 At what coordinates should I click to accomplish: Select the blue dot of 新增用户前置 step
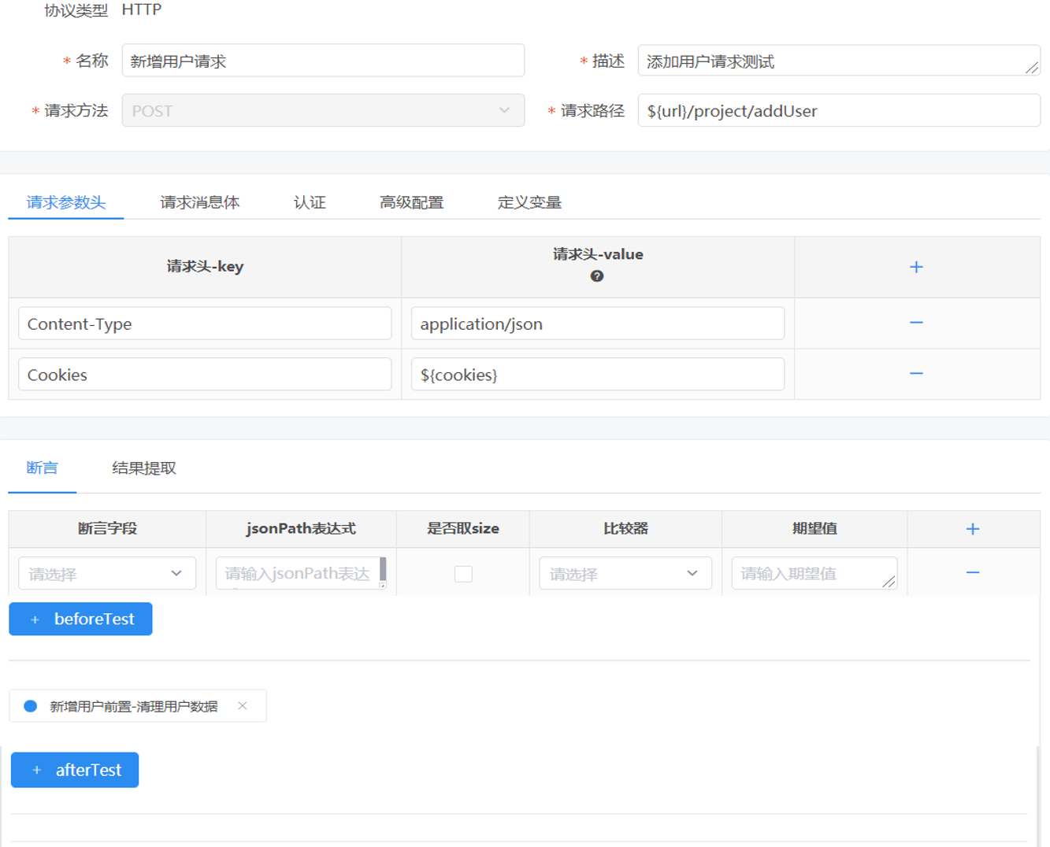[x=31, y=706]
